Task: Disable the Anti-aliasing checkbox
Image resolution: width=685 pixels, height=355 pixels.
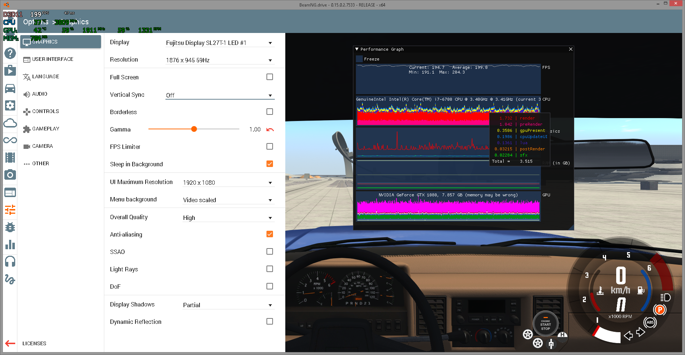Action: 270,234
